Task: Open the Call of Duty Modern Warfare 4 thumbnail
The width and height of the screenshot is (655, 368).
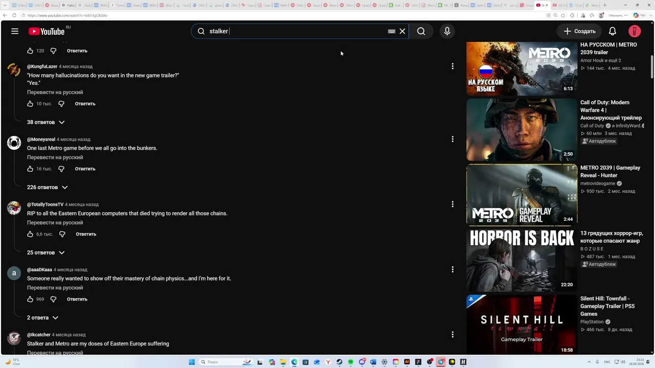Action: click(x=521, y=130)
